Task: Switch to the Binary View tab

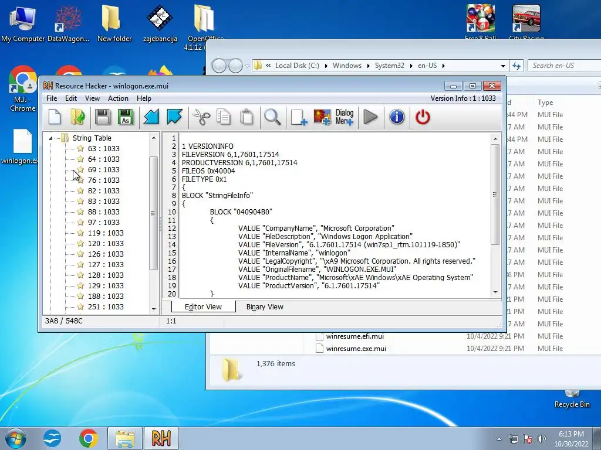Action: [x=265, y=307]
